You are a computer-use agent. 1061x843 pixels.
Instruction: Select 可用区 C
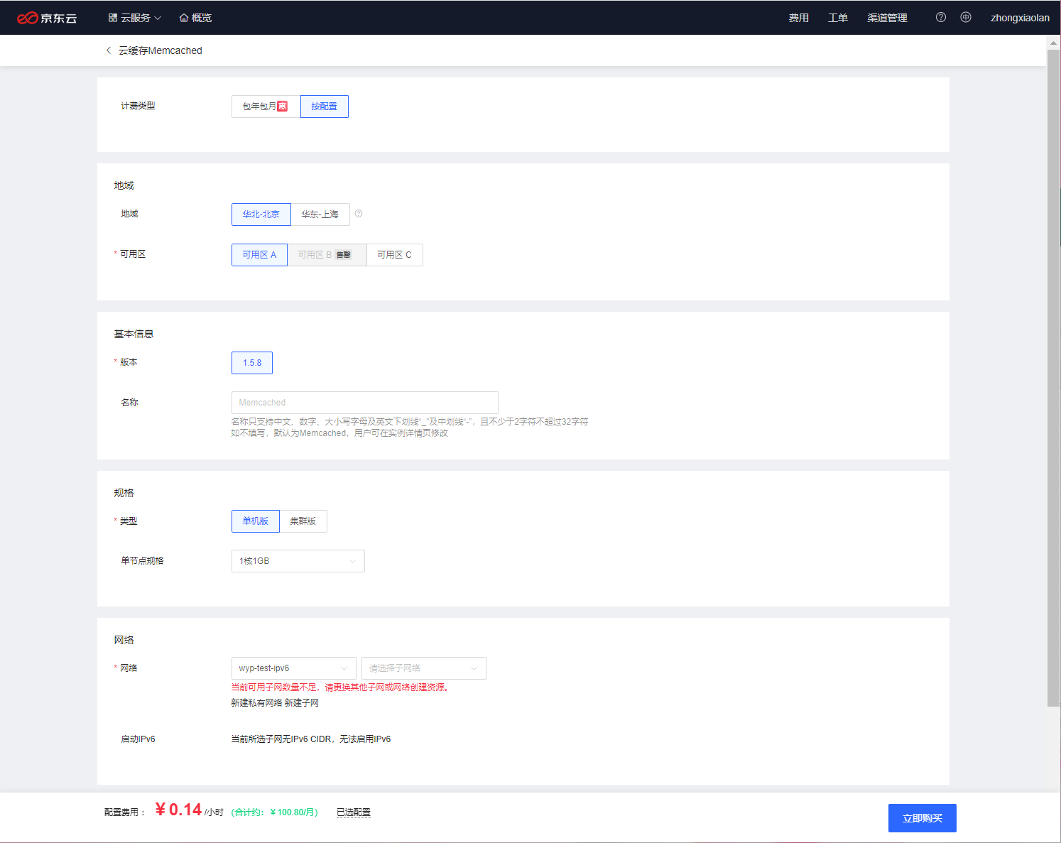click(x=395, y=255)
